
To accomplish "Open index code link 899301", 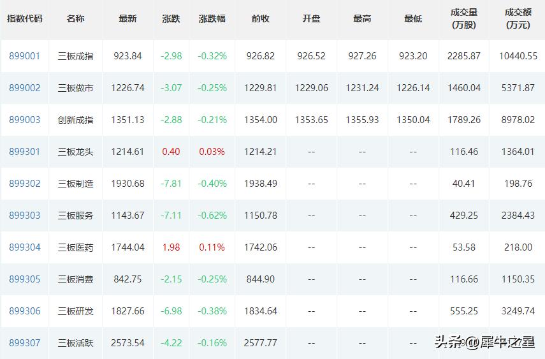I will point(24,152).
